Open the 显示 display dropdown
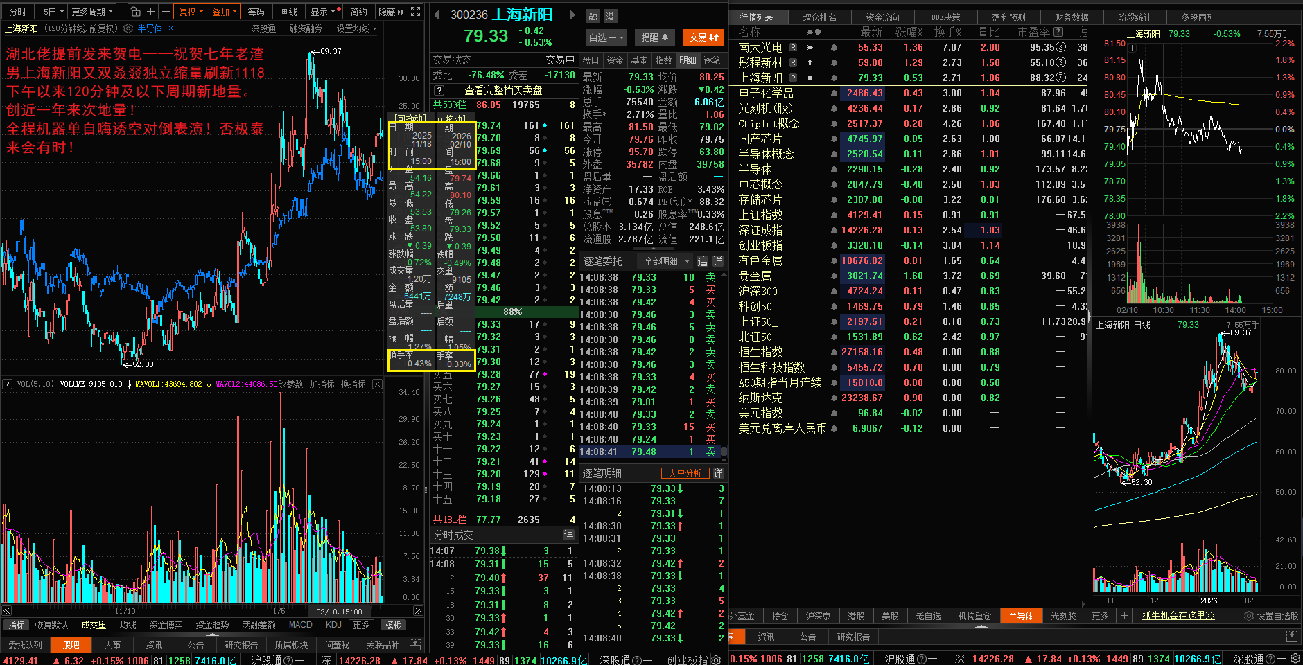Screen dimensions: 1303x665 (x=323, y=12)
